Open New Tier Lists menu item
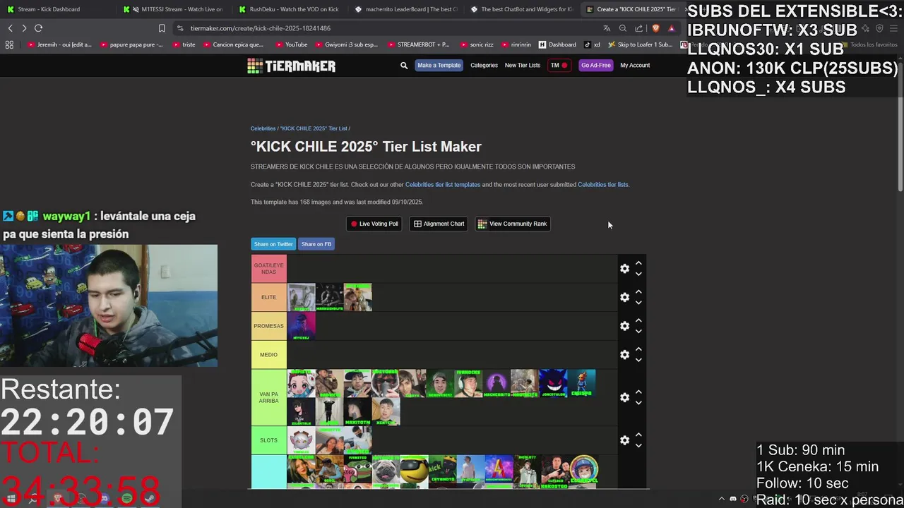 pyautogui.click(x=523, y=66)
